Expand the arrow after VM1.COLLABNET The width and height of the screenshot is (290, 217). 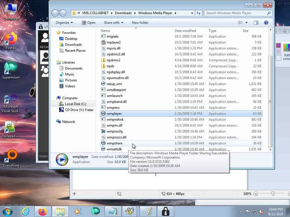112,13
